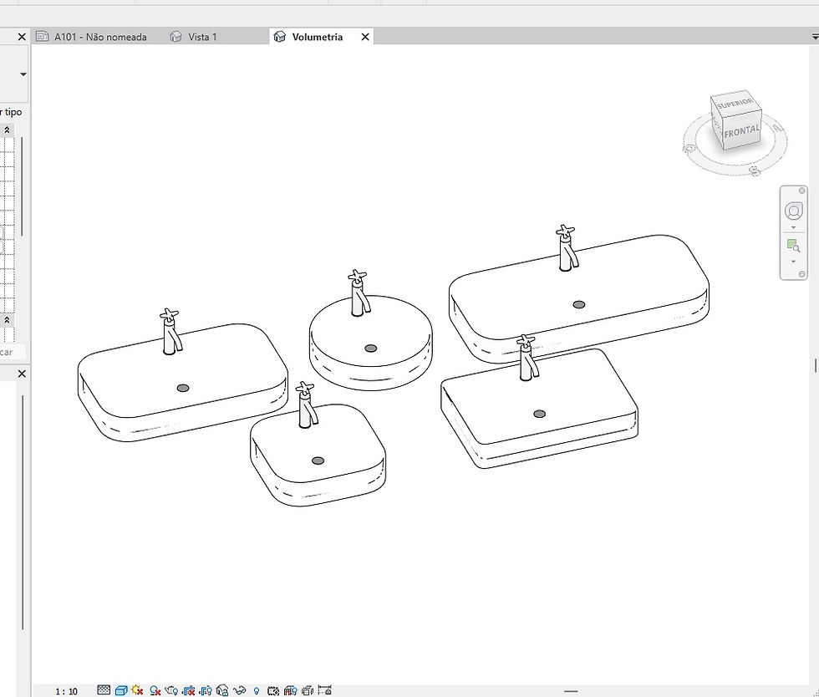Click the Detail Level icon in view control bar
The height and width of the screenshot is (697, 819).
coord(104,690)
